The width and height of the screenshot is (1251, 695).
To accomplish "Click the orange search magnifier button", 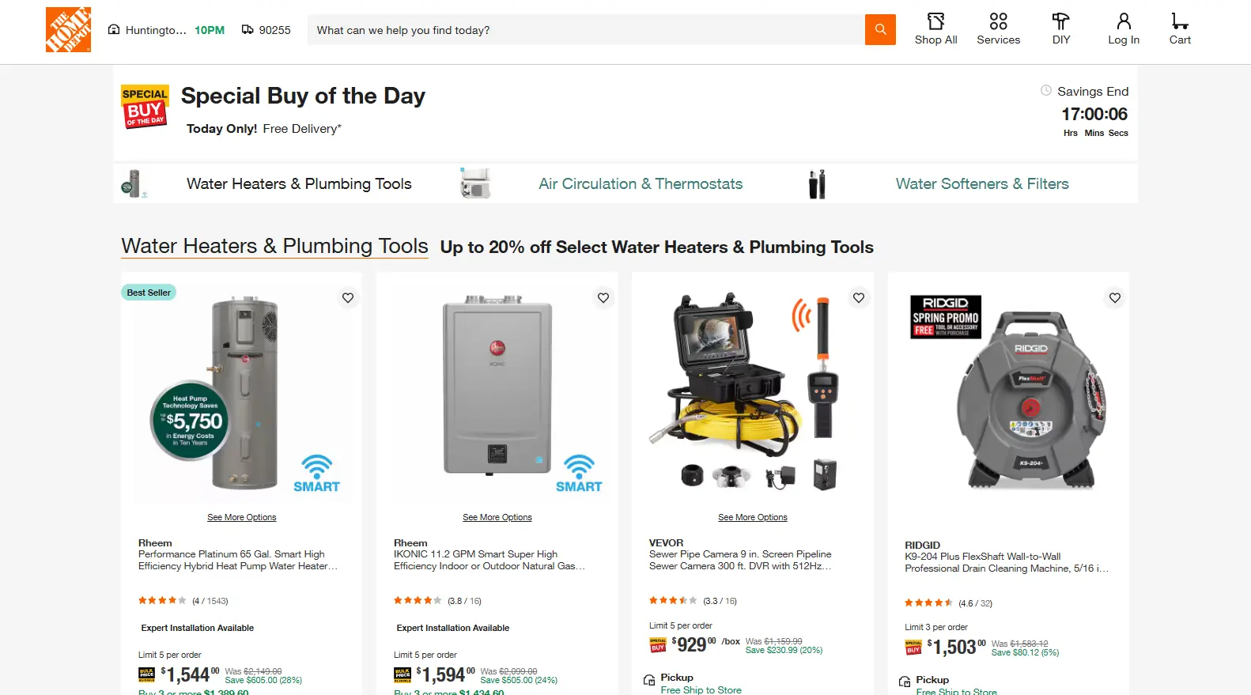I will tap(880, 30).
